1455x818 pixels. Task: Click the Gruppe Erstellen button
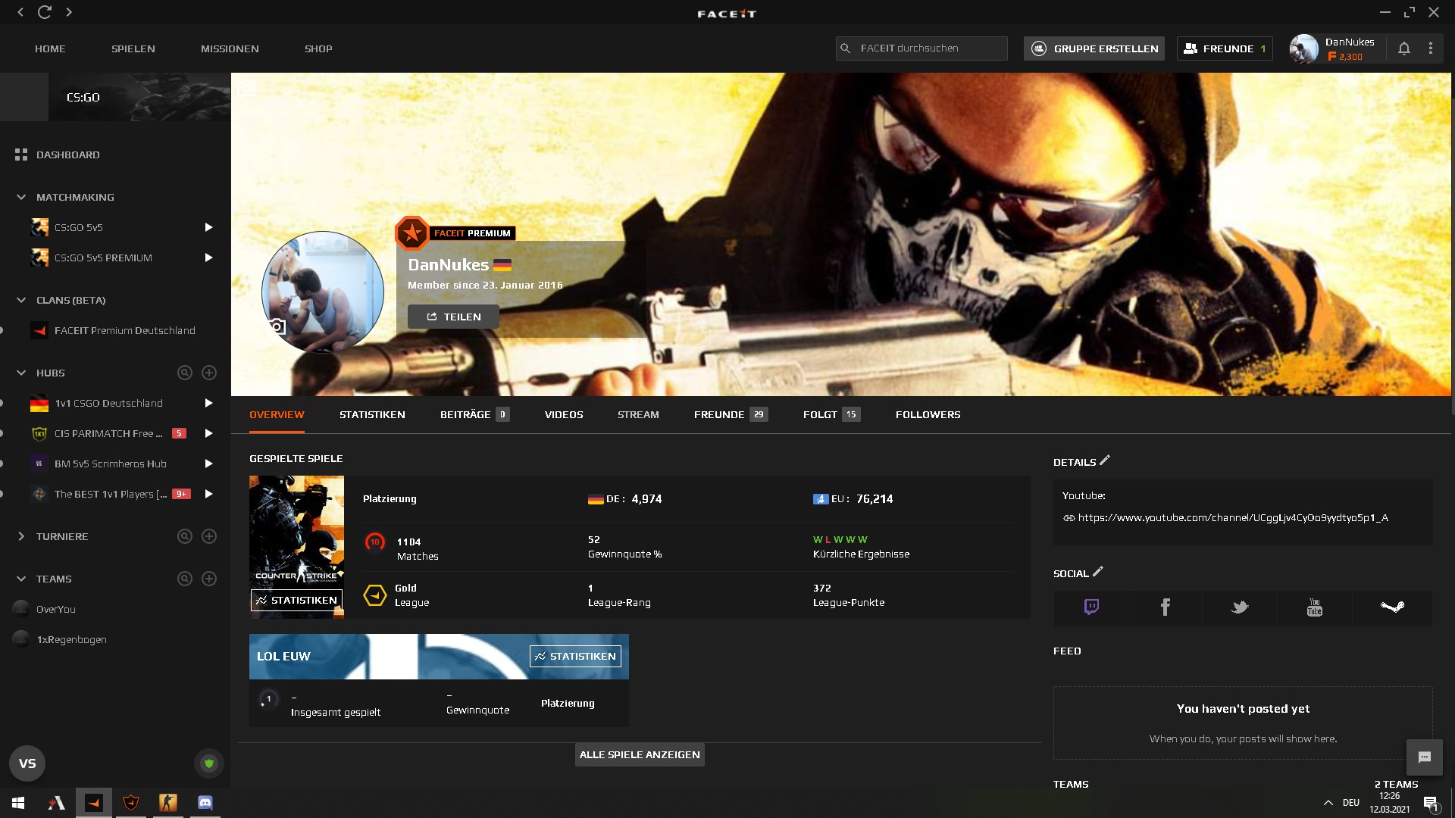(1094, 48)
